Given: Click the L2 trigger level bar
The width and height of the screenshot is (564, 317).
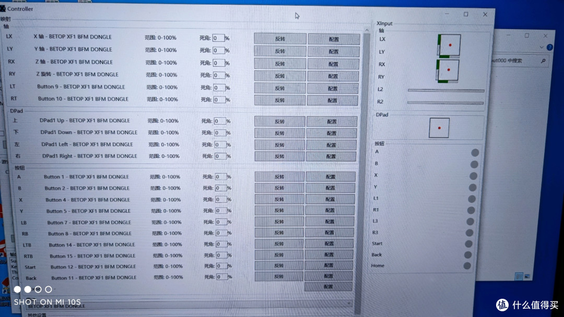Looking at the screenshot, I should pyautogui.click(x=446, y=91).
